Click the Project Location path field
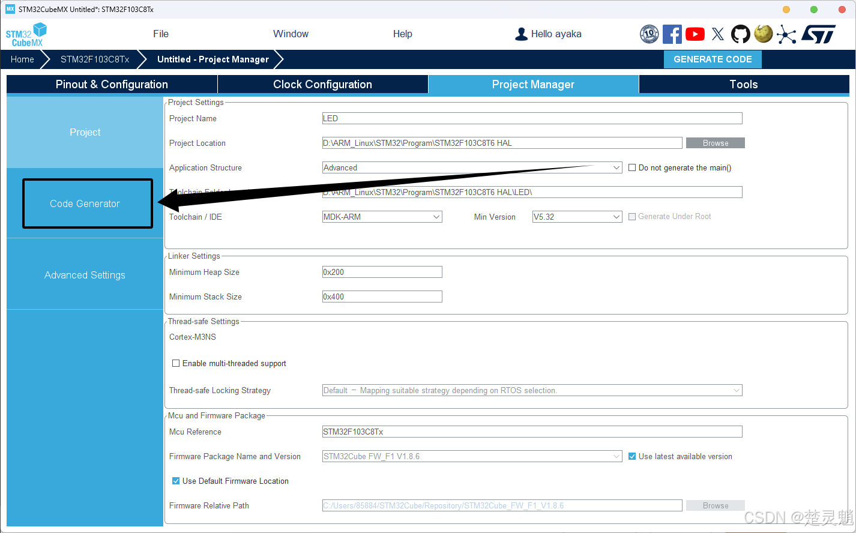 [502, 143]
